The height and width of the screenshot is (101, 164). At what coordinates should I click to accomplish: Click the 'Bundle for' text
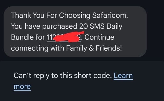point(28,37)
